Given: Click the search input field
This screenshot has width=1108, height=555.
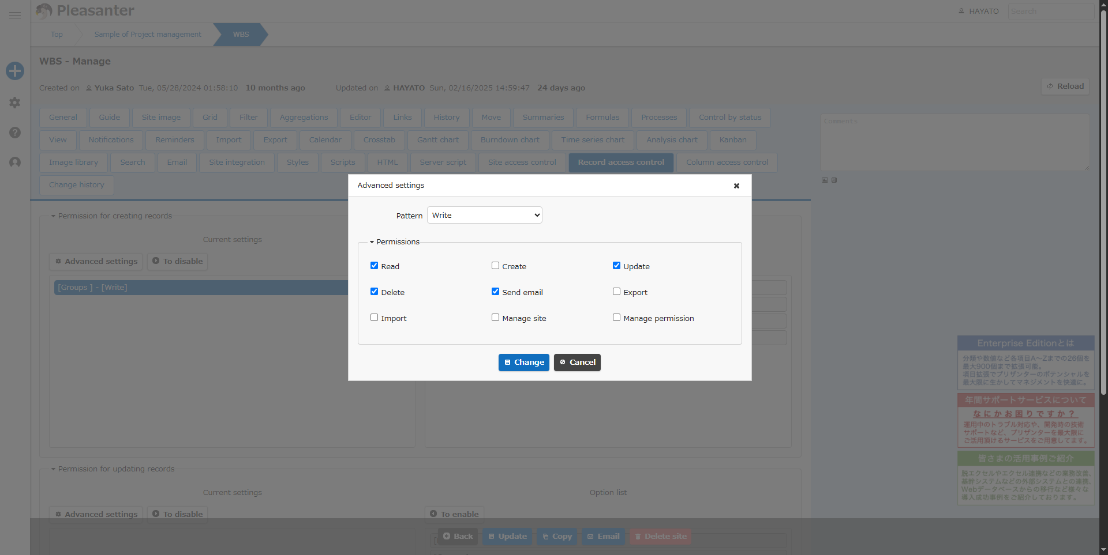Looking at the screenshot, I should 1051,12.
